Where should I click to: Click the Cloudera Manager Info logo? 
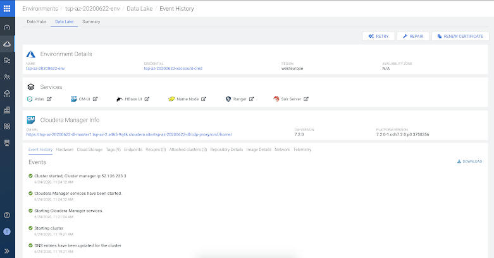point(31,120)
